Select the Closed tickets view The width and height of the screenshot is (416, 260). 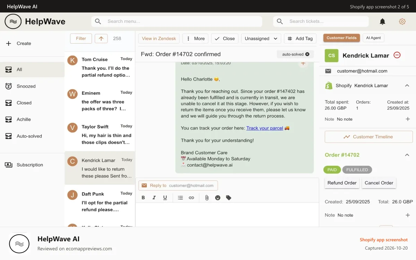32,103
